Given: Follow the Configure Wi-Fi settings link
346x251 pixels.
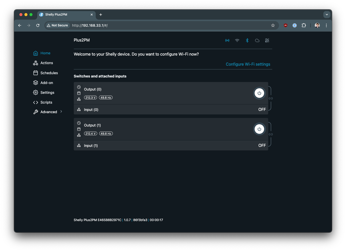Looking at the screenshot, I should click(x=248, y=64).
